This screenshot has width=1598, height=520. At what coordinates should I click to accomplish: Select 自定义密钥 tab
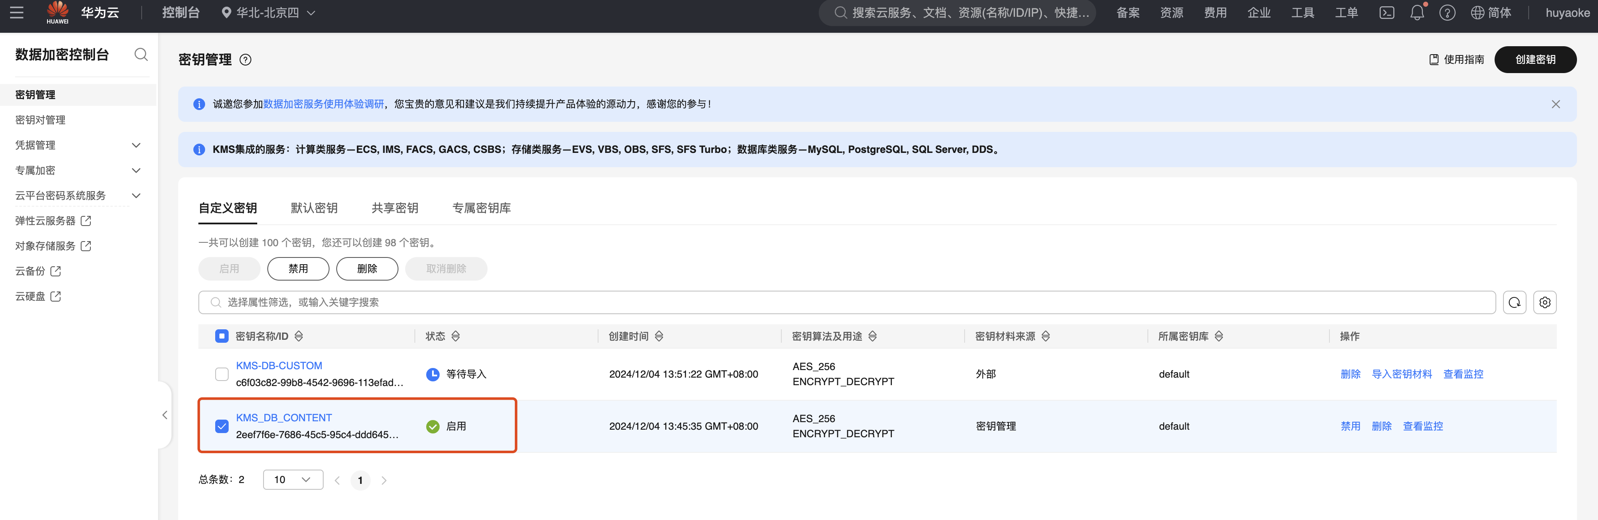[228, 208]
